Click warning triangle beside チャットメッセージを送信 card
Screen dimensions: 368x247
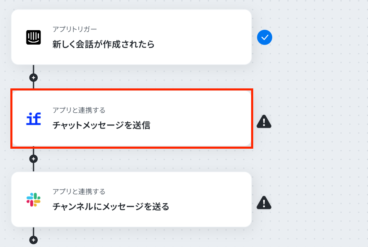264,121
